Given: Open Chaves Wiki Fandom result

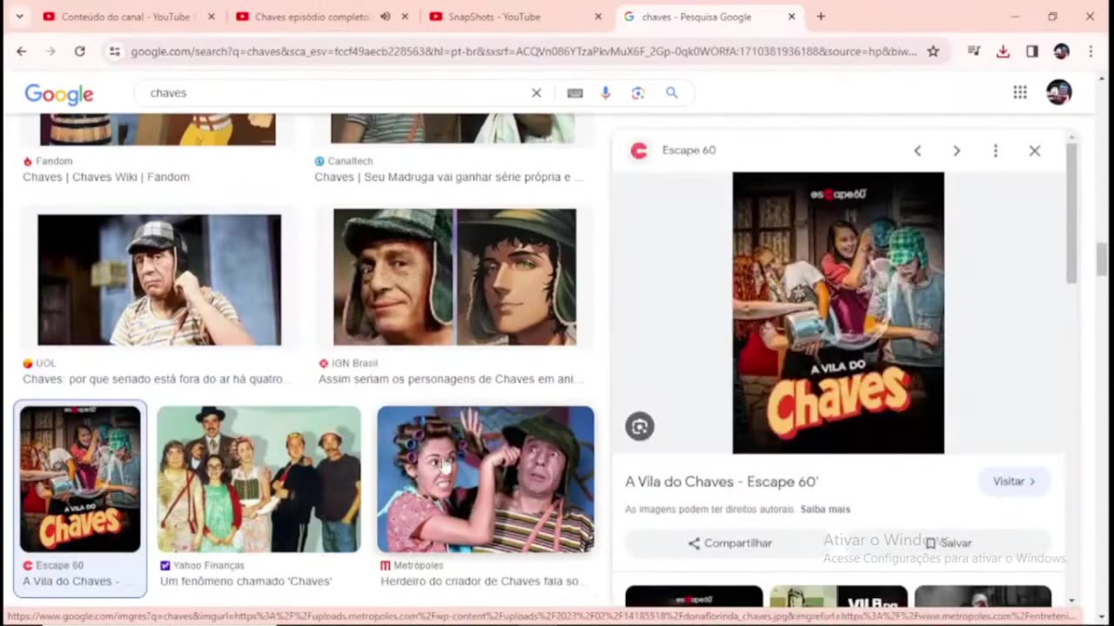Looking at the screenshot, I should pos(106,176).
